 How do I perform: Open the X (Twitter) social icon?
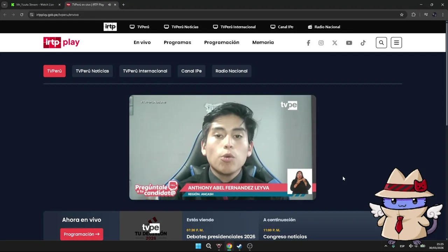(335, 43)
